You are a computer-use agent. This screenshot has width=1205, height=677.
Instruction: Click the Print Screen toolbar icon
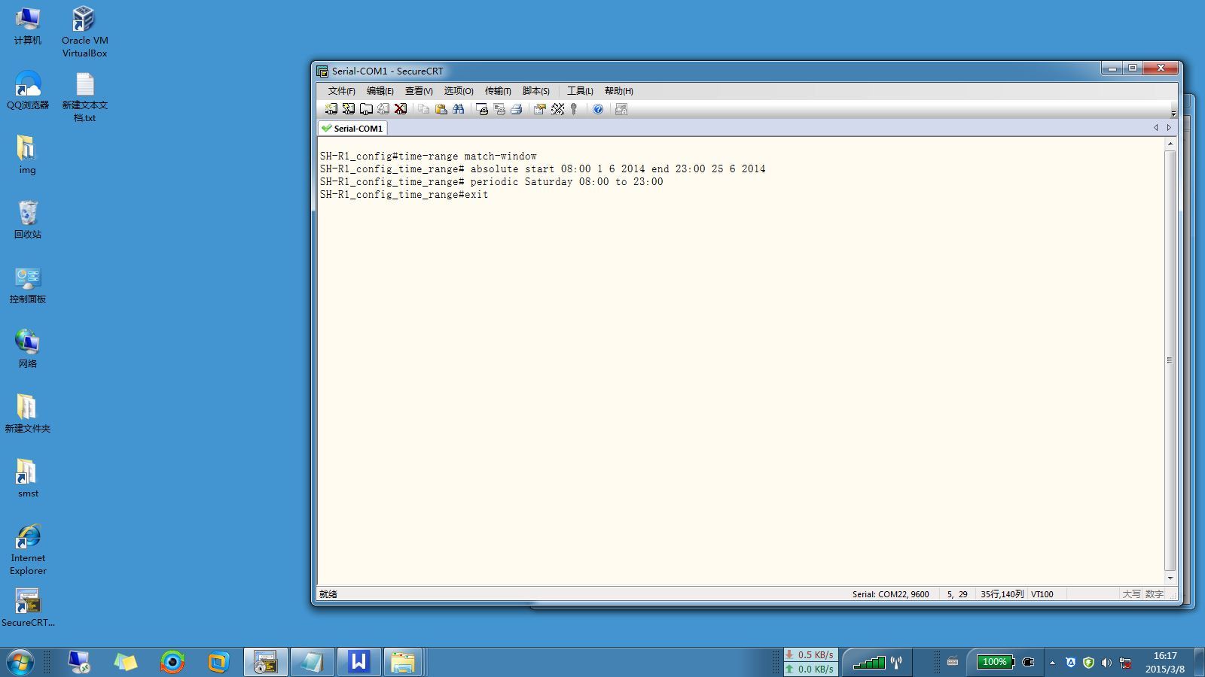pos(481,109)
